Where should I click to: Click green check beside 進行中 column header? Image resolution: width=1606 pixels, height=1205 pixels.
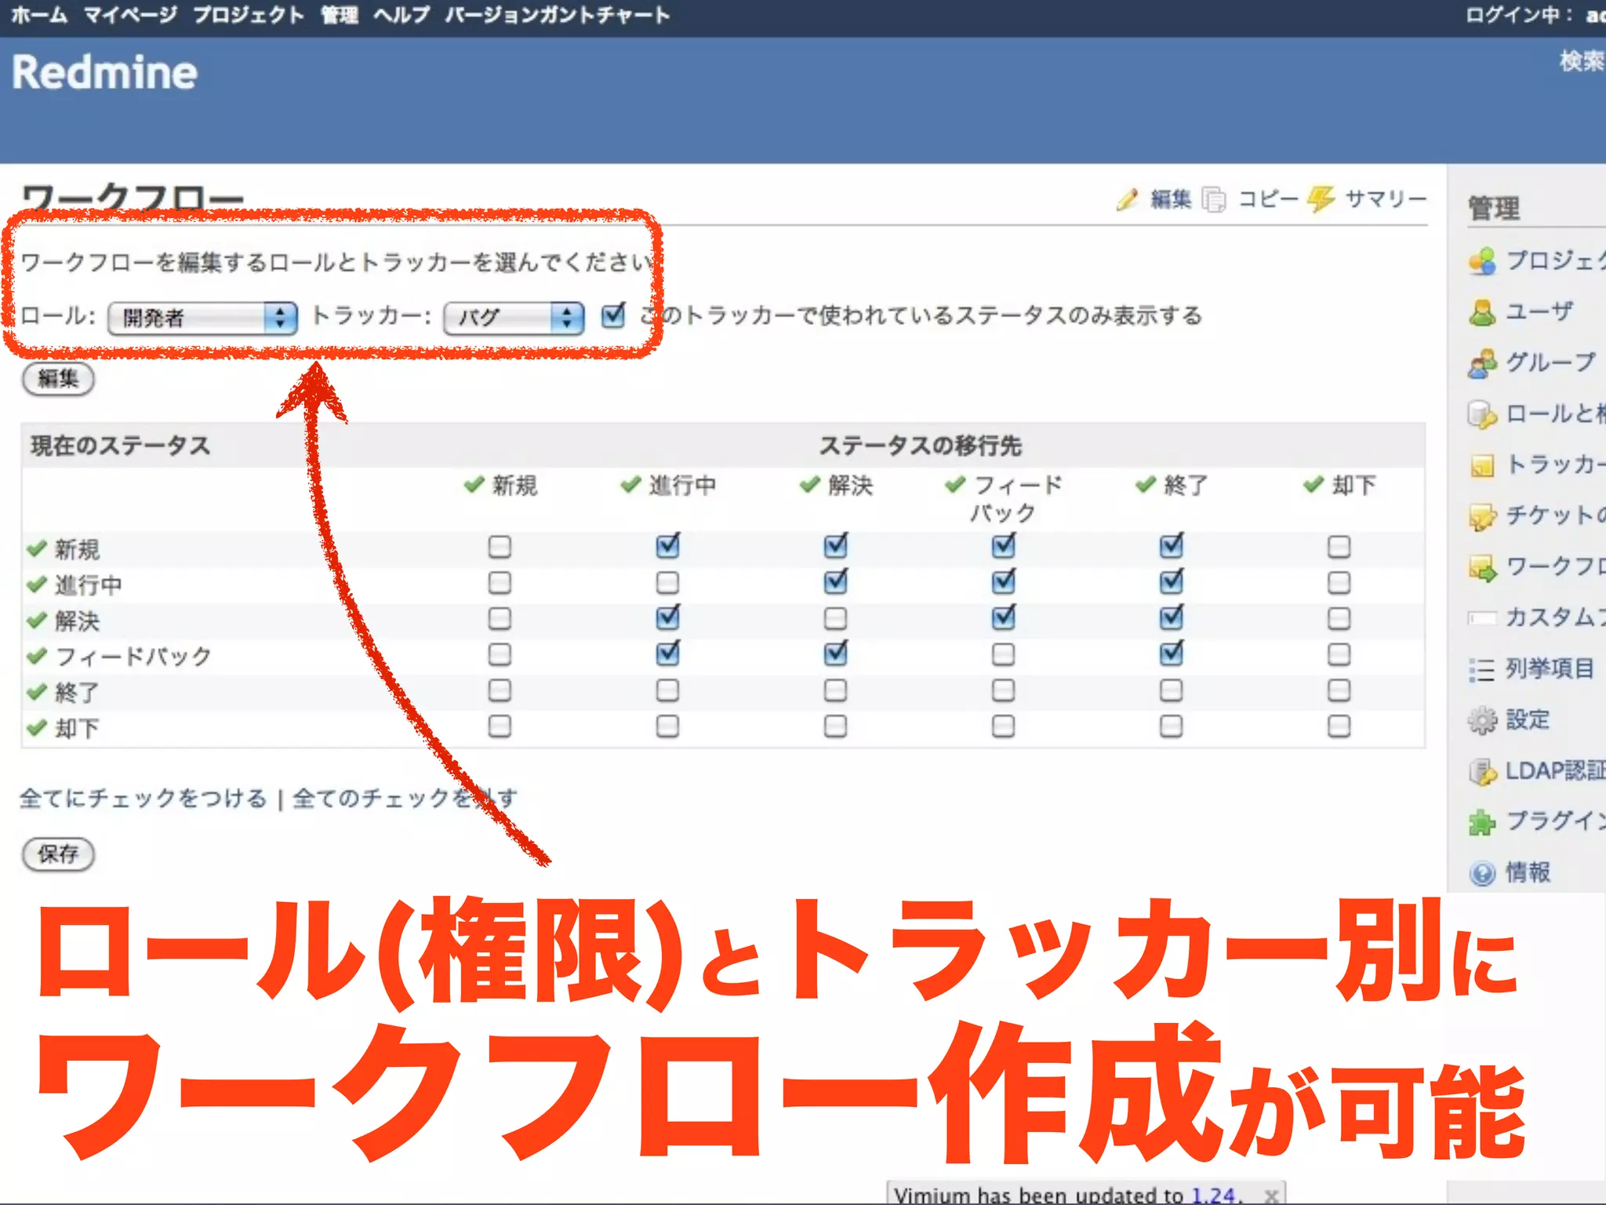pyautogui.click(x=630, y=484)
